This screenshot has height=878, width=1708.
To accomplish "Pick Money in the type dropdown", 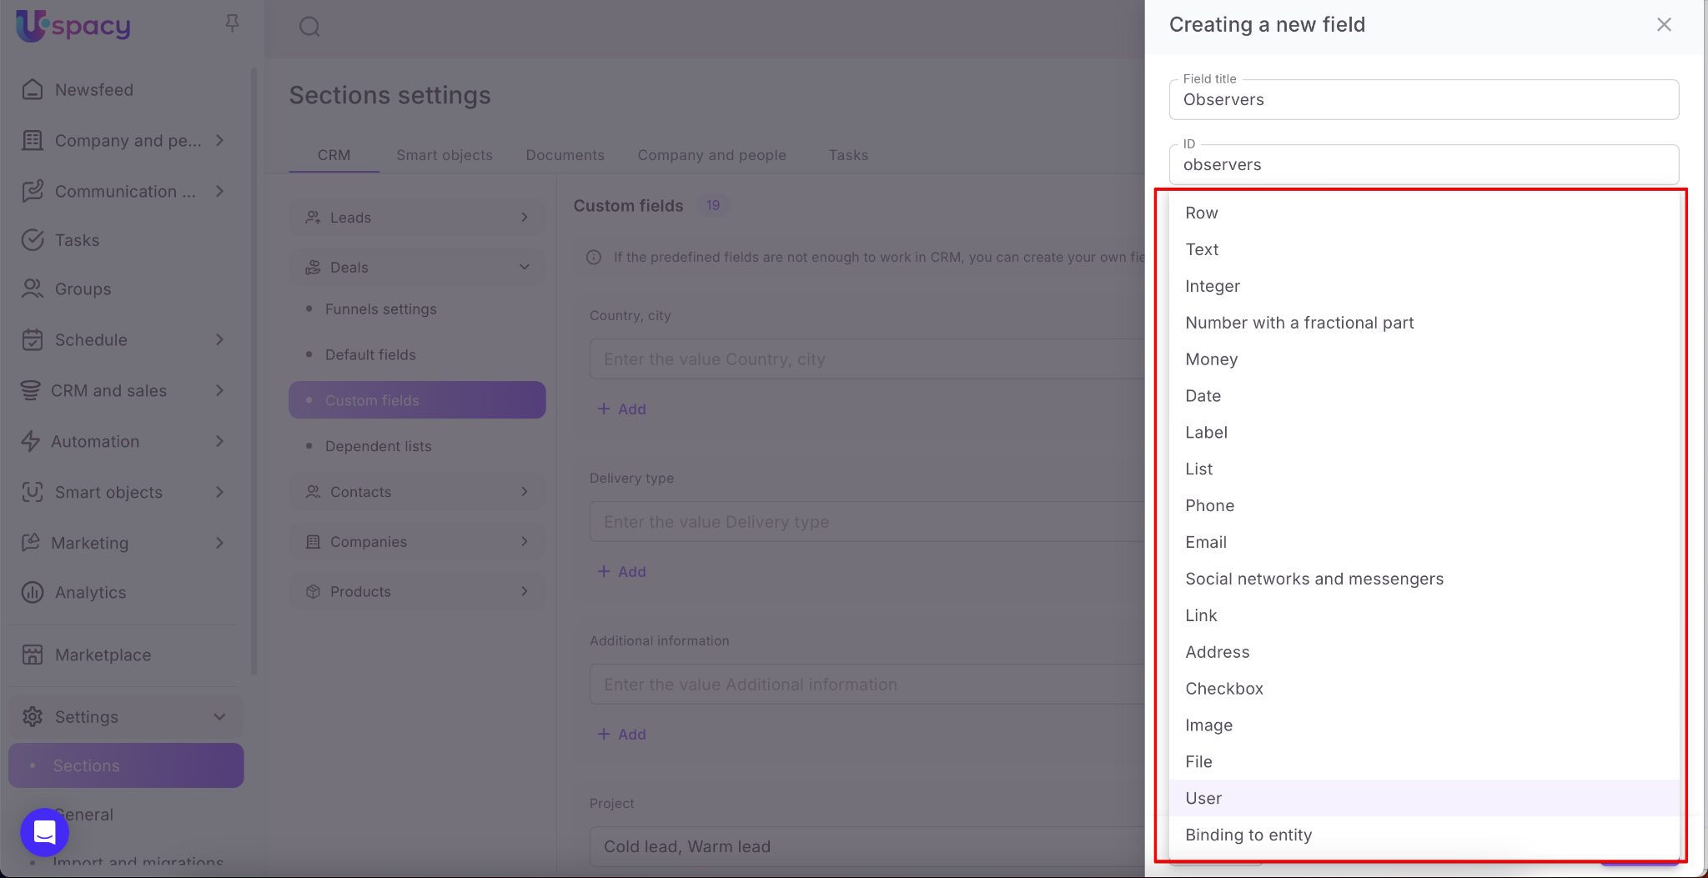I will [1211, 359].
